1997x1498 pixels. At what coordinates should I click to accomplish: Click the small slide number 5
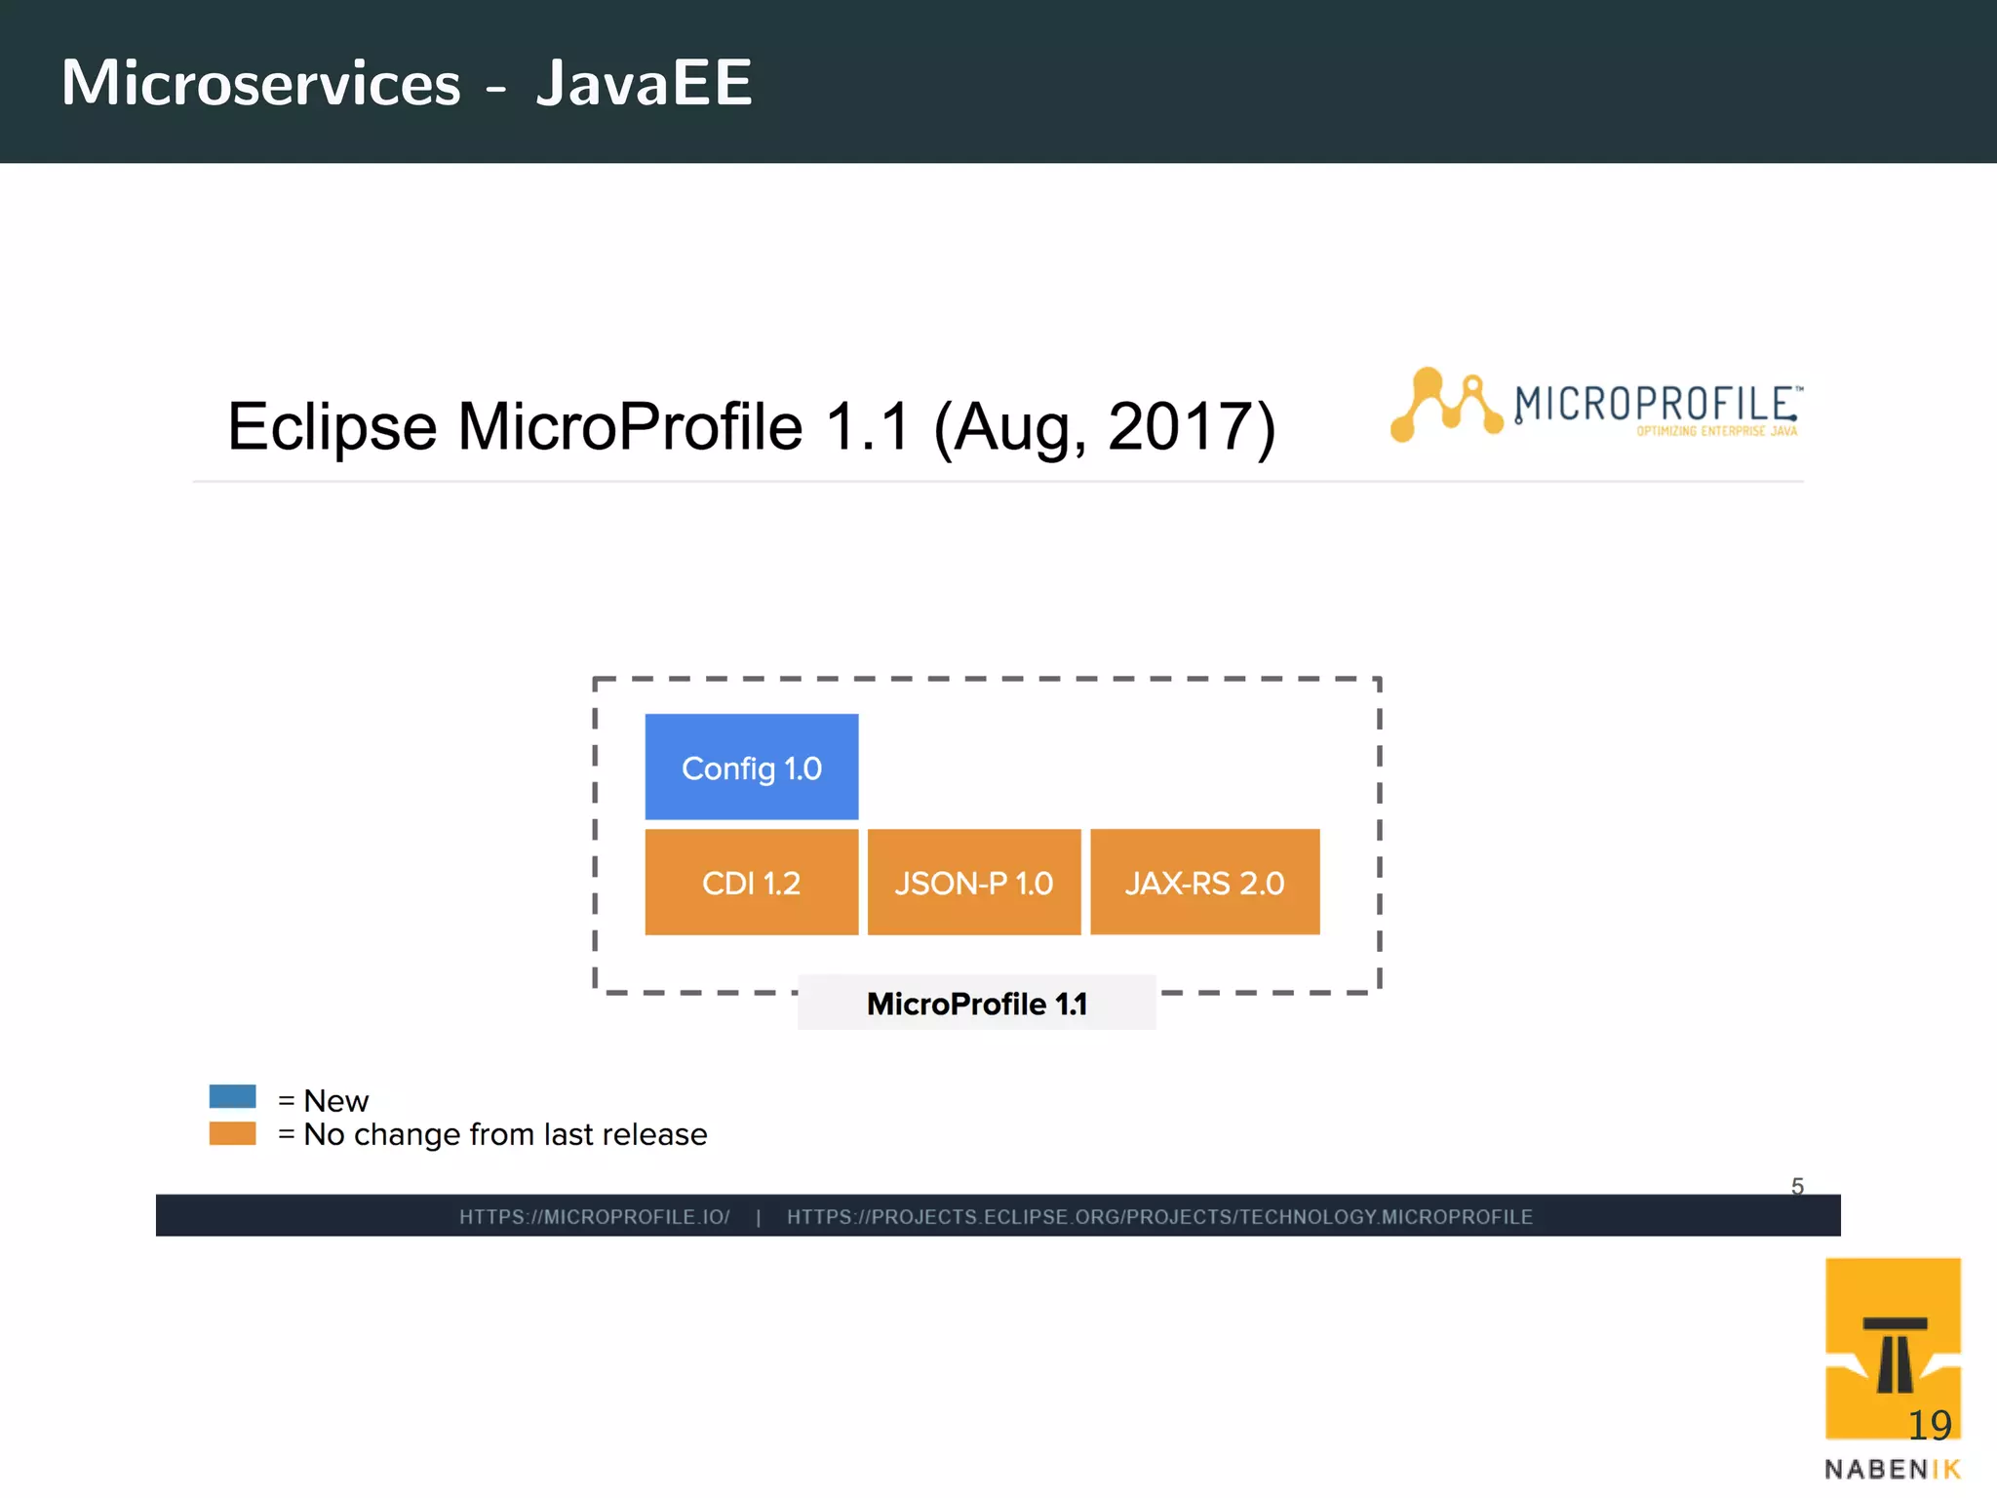point(1797,1186)
